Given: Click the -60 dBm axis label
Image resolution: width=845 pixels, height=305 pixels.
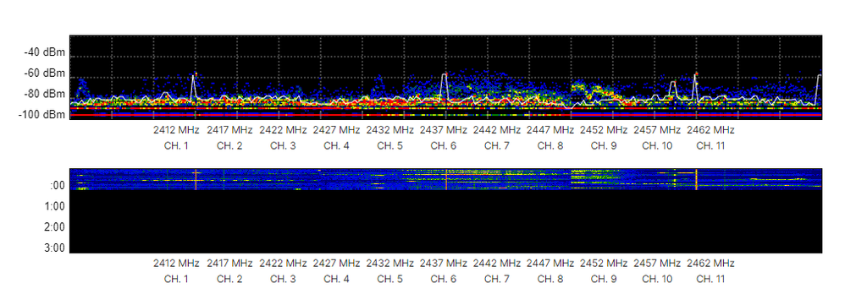Looking at the screenshot, I should [44, 74].
